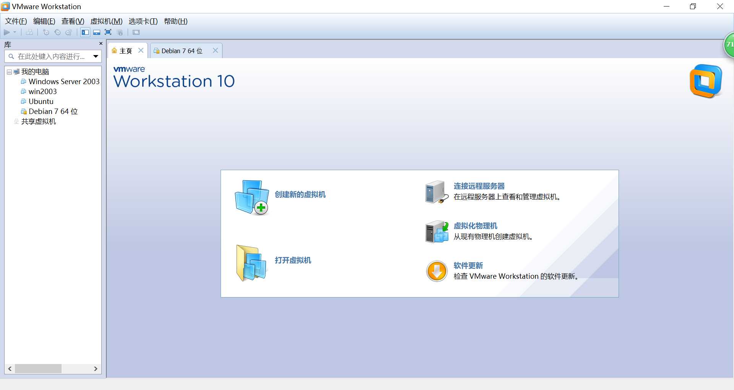Viewport: 734px width, 390px height.
Task: Click the 检查 VMware Workstation 的软件更新 text
Action: pos(516,276)
